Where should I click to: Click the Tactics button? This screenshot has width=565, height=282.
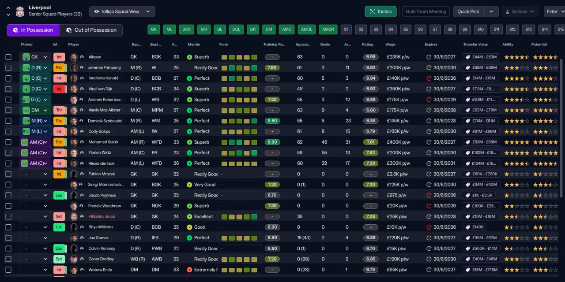[380, 11]
